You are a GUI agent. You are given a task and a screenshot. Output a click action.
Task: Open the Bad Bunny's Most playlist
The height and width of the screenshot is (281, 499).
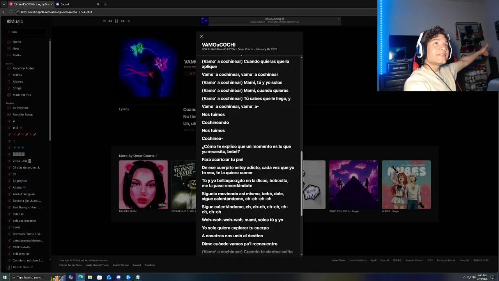27,207
